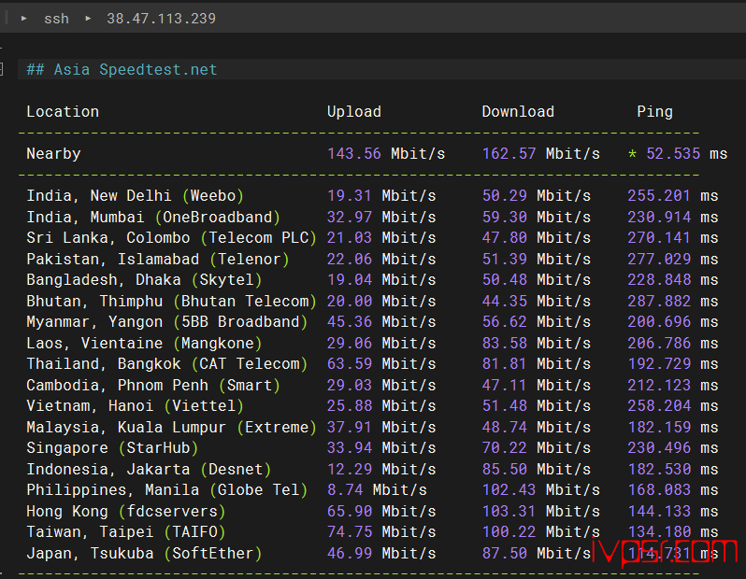
Task: Click Vientaine download 83.58 Mbit/s
Action: pos(537,344)
